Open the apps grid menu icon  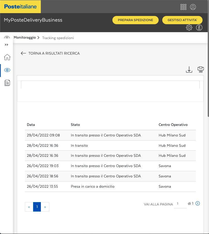pyautogui.click(x=183, y=7)
